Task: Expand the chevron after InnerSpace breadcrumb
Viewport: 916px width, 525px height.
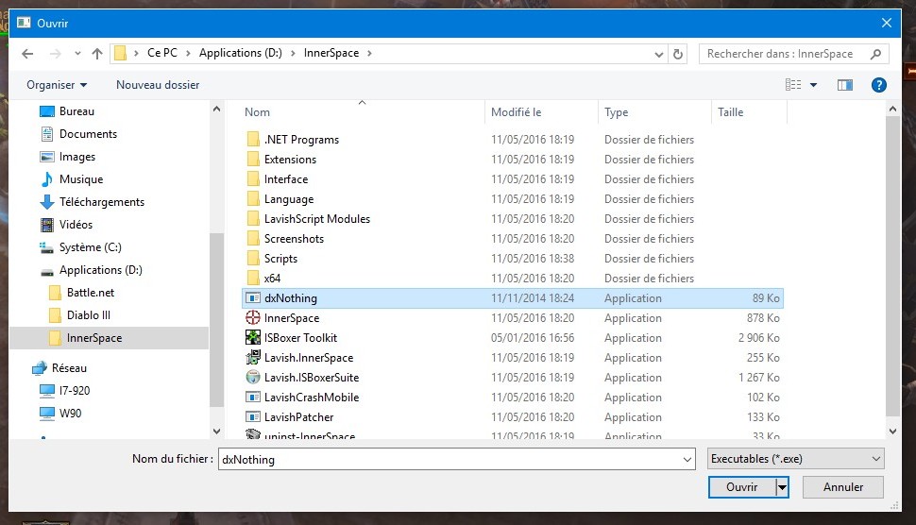Action: (369, 54)
